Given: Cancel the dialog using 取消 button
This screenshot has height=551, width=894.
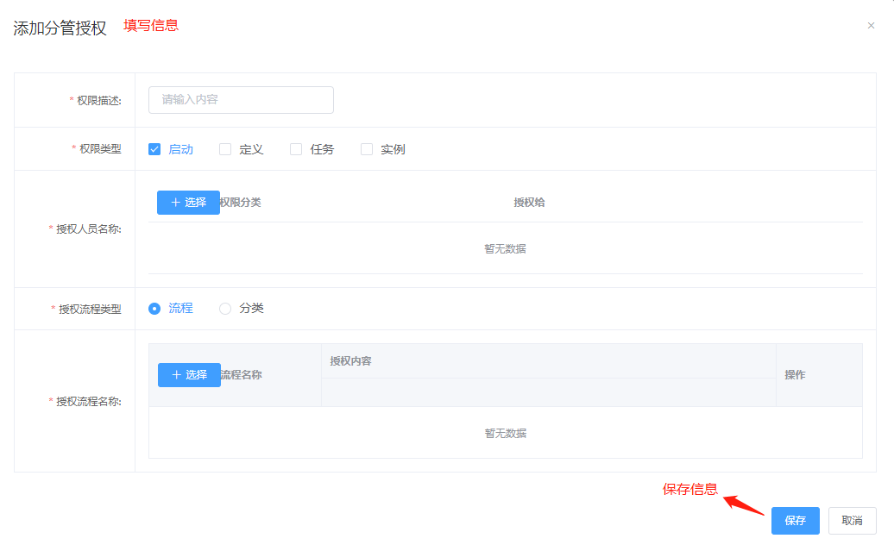Looking at the screenshot, I should point(852,521).
